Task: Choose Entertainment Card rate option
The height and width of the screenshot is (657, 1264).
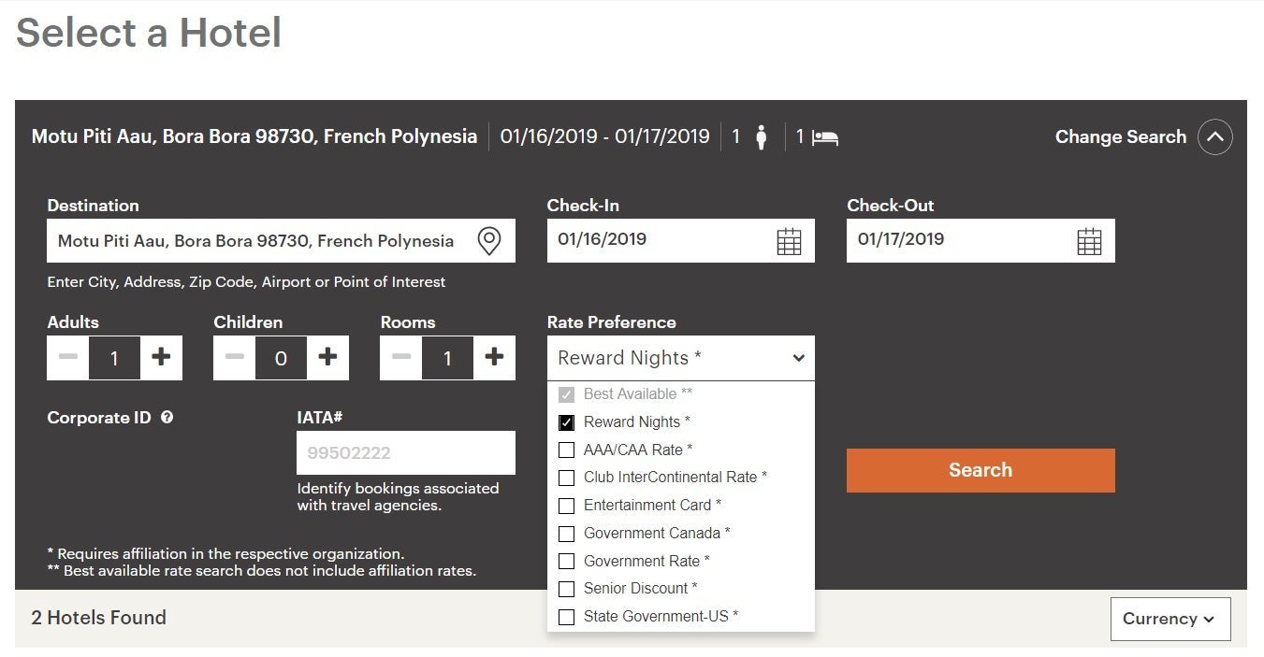Action: (x=566, y=506)
